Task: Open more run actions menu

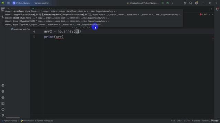Action: (x=173, y=3)
